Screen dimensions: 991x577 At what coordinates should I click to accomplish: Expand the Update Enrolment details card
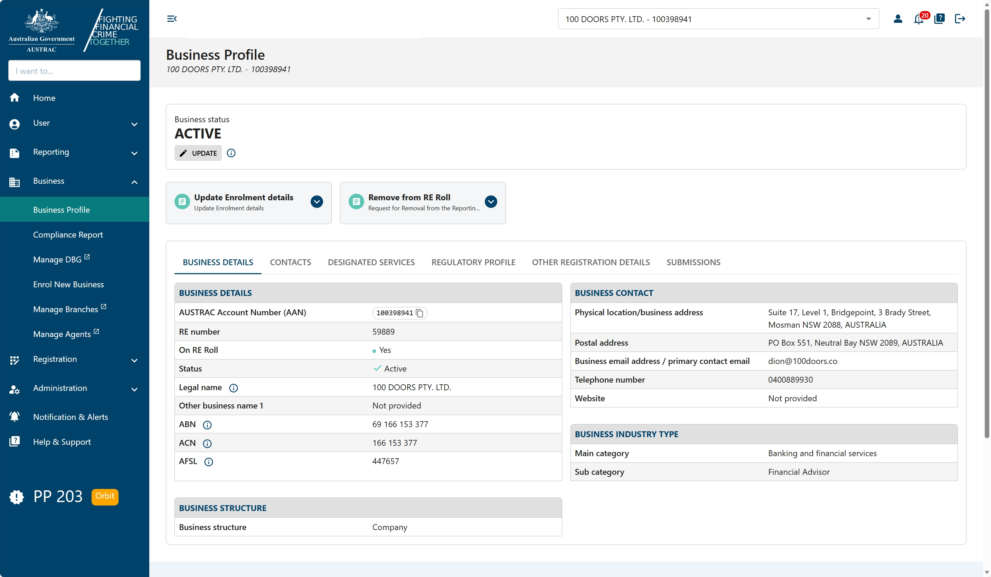317,201
